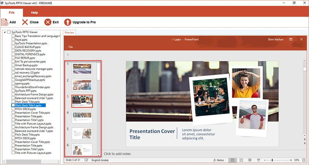Click the zoom slider handle
The width and height of the screenshot is (309, 165).
(272, 160)
